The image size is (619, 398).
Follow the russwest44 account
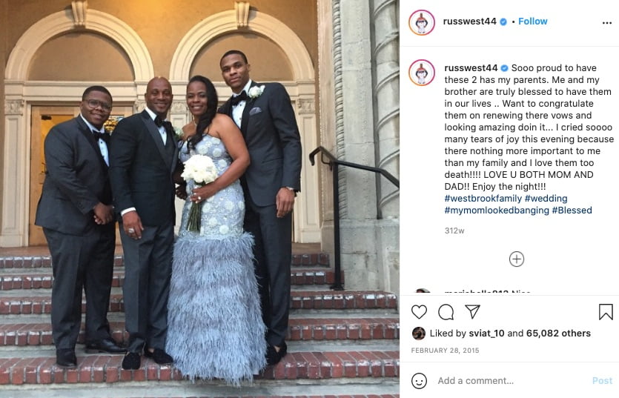click(x=532, y=21)
